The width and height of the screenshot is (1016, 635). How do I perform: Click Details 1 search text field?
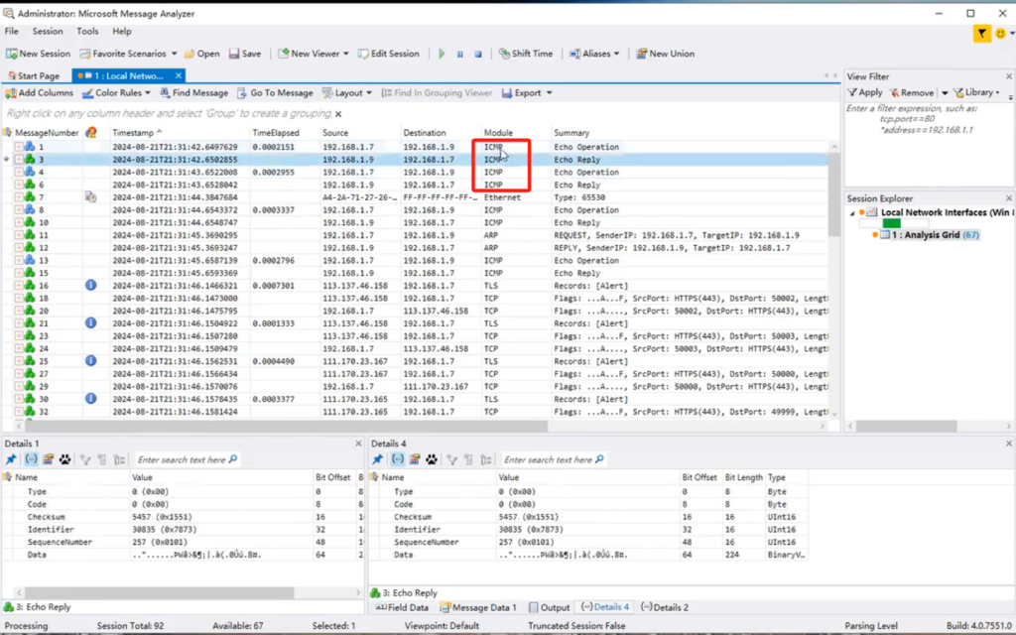187,459
